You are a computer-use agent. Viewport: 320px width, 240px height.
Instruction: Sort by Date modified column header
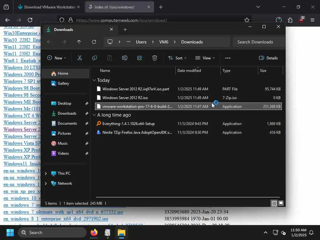198,70
